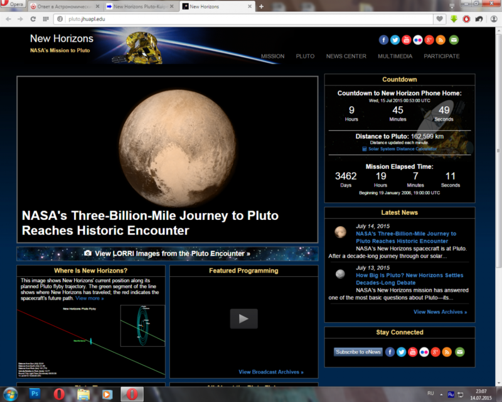Close the New Horizons tab

[x=250, y=6]
